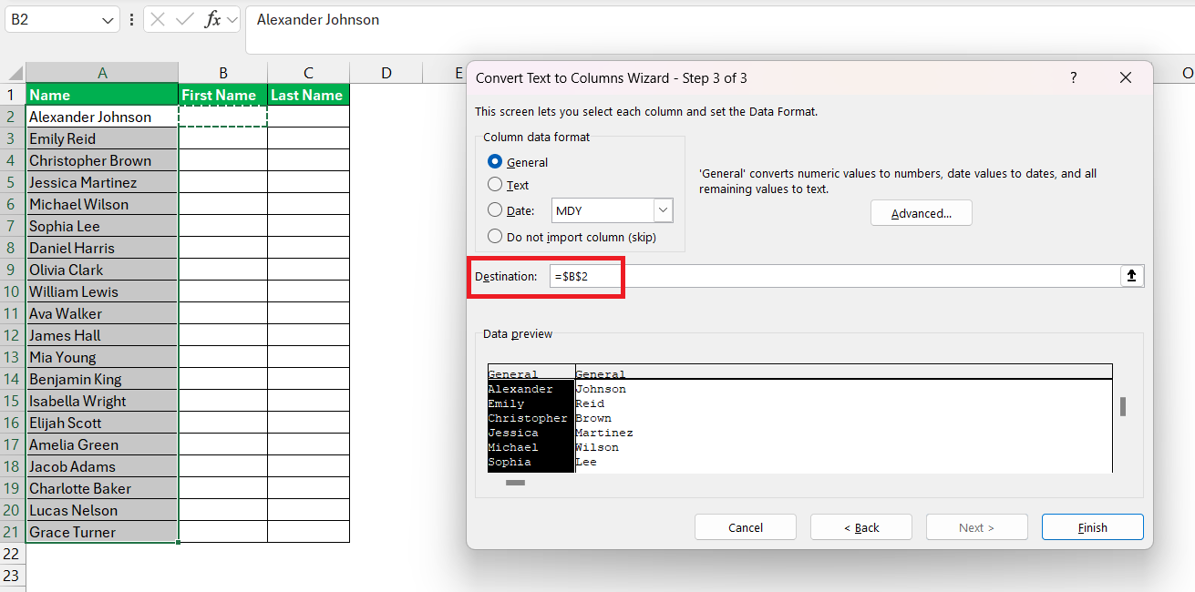Viewport: 1195px width, 592px height.
Task: Click cell containing Amelia Green
Action: point(102,444)
